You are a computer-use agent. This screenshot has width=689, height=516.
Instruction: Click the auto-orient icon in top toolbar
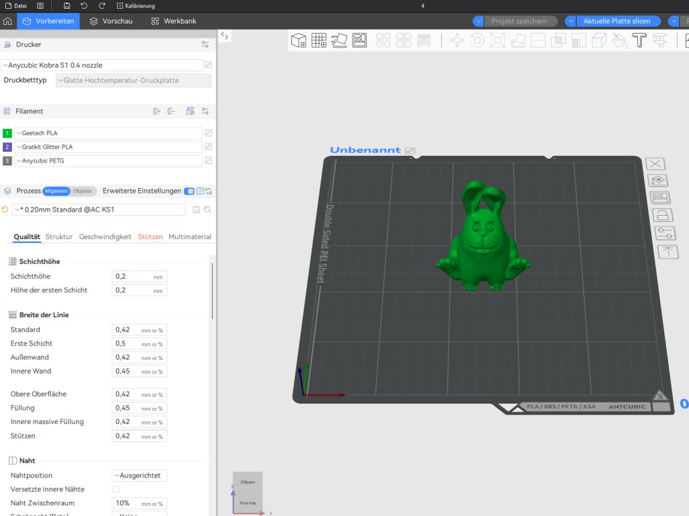pos(339,40)
